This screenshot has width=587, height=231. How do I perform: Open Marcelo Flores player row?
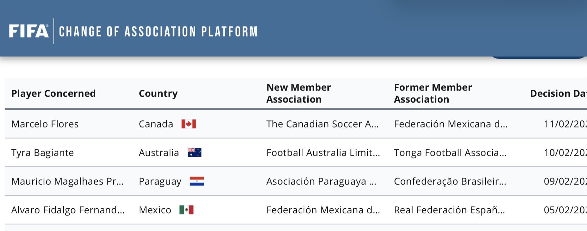coord(45,124)
